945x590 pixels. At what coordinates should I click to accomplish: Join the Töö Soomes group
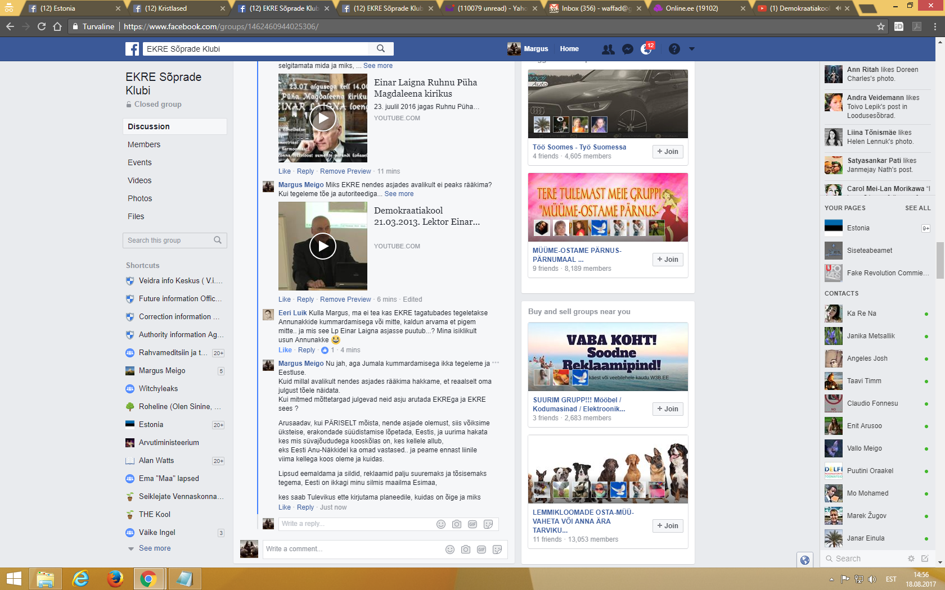click(x=668, y=152)
